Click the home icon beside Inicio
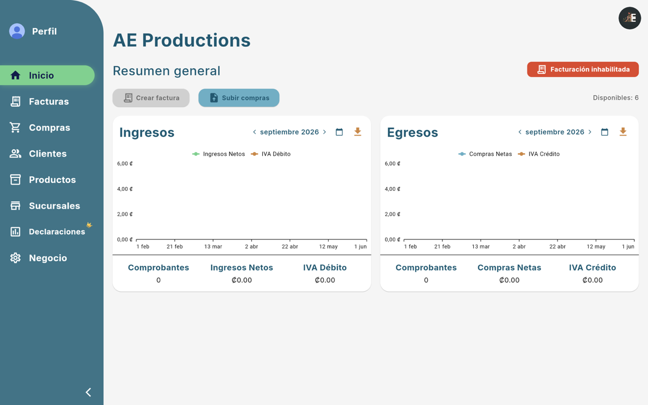The image size is (648, 405). point(16,75)
